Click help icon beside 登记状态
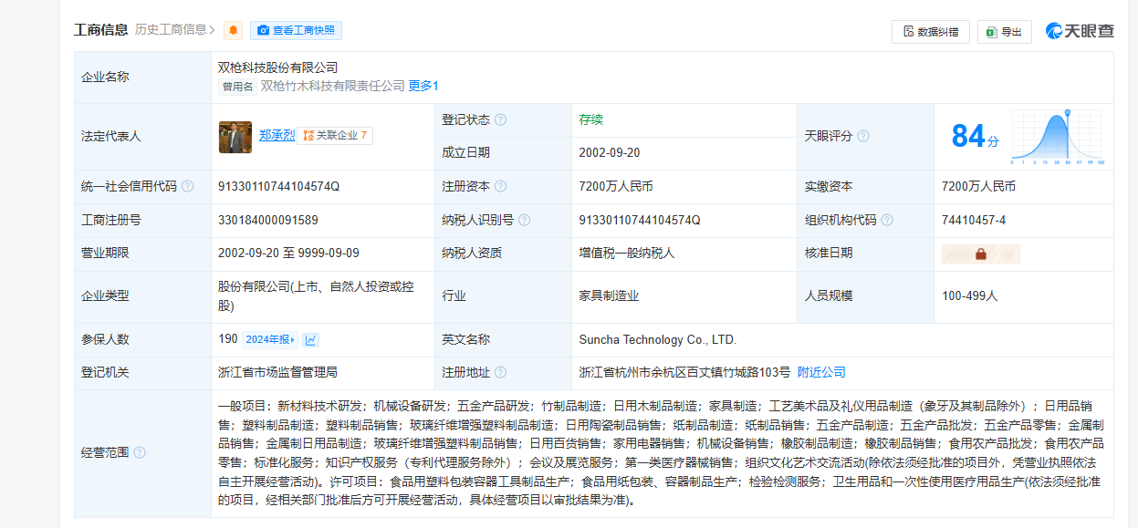 (x=500, y=119)
